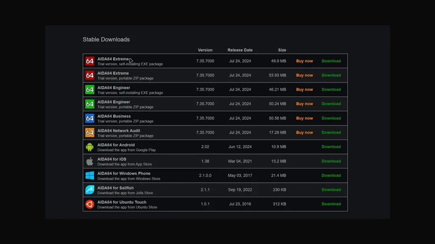Click the green Android robot icon
435x244 pixels.
pyautogui.click(x=90, y=147)
